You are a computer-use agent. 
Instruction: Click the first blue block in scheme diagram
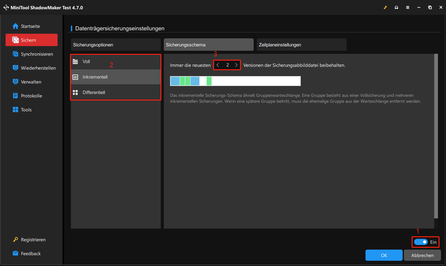point(175,81)
